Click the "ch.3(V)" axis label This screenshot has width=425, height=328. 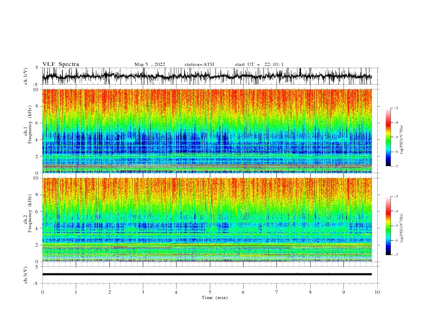26,275
